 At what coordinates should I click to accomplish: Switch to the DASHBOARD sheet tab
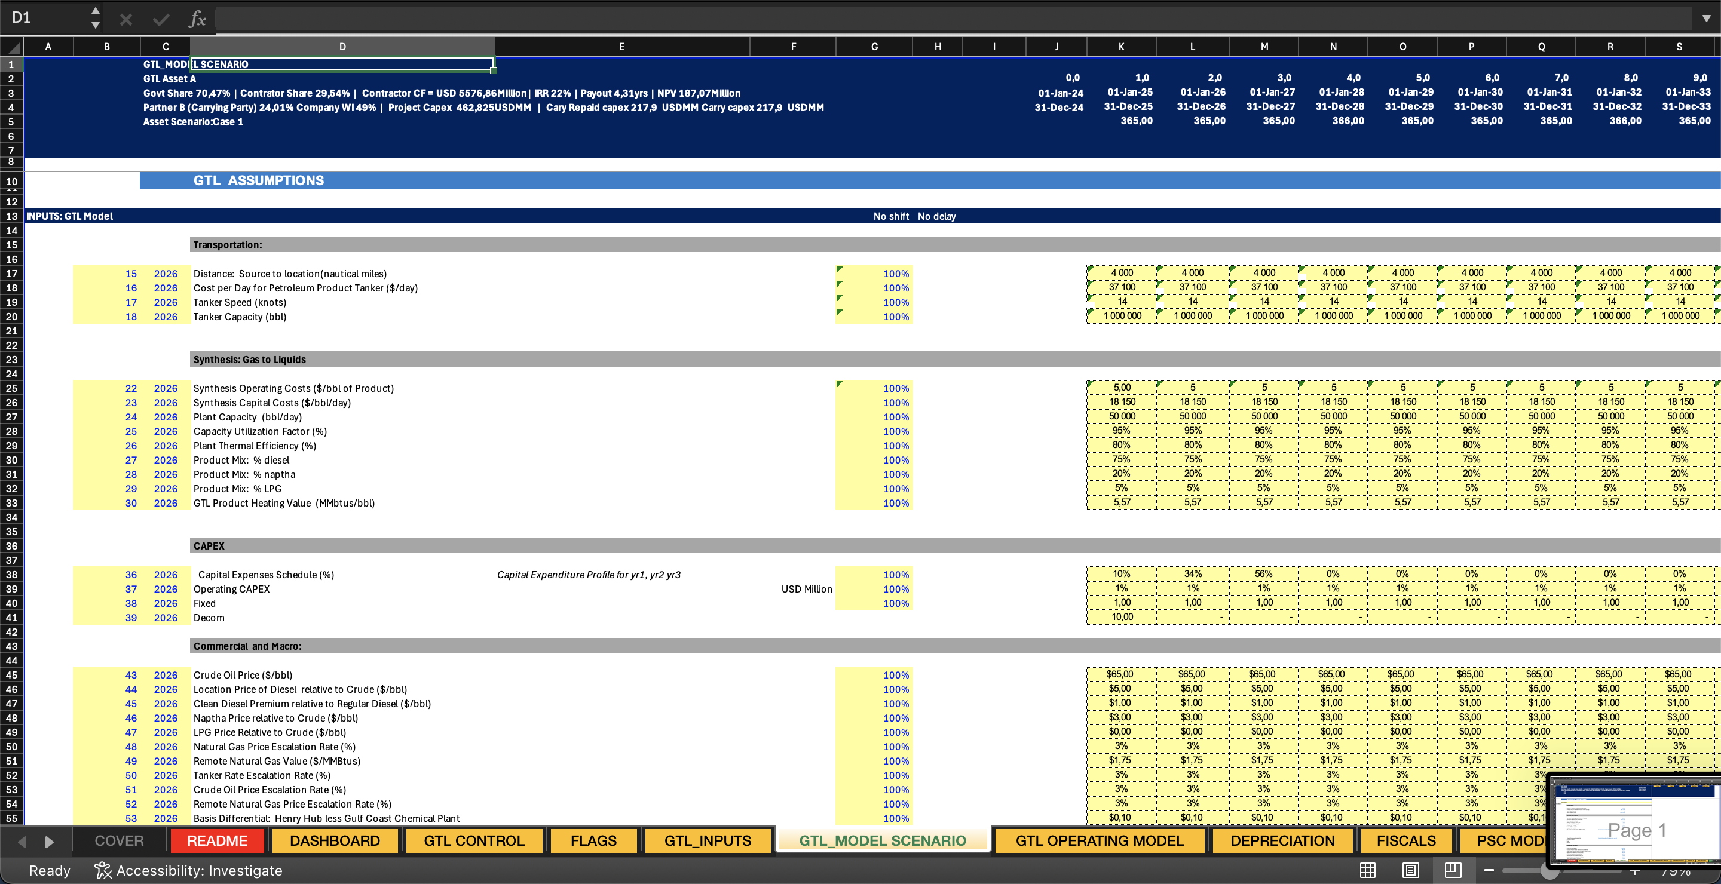[x=335, y=840]
